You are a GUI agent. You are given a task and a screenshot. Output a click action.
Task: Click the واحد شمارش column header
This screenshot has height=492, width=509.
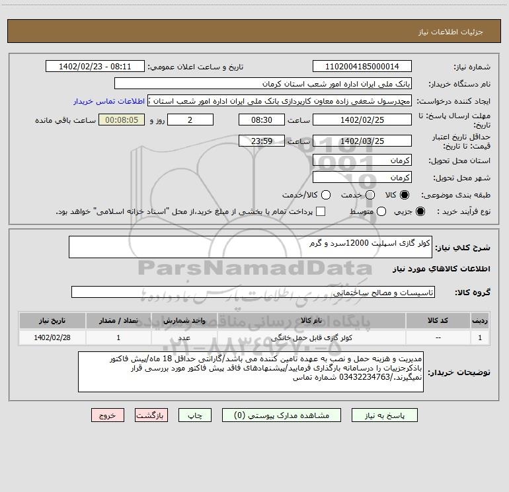pyautogui.click(x=184, y=320)
